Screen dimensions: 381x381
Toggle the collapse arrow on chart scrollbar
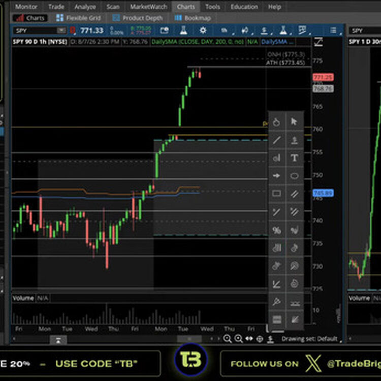point(58,340)
